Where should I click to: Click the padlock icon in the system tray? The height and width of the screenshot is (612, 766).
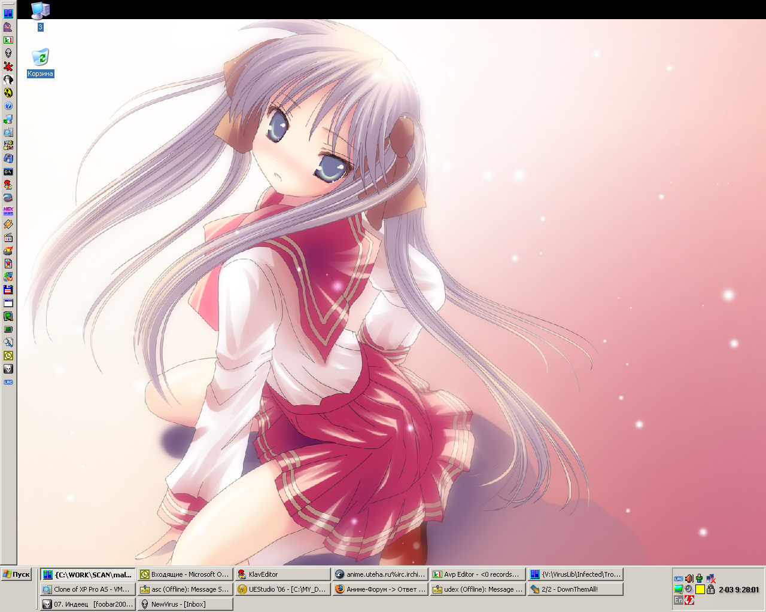[x=710, y=589]
